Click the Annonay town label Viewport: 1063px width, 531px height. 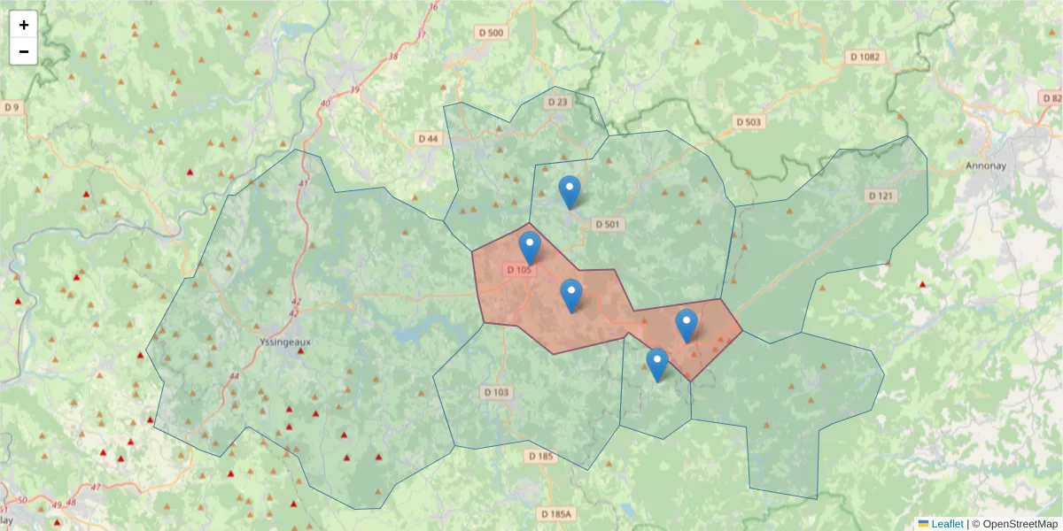pyautogui.click(x=985, y=165)
